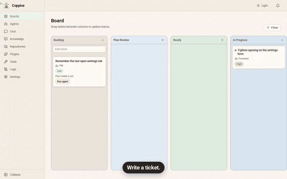Click the Collapse sidebar panel icon
Viewport: 287px width, 179px height.
tap(6, 175)
